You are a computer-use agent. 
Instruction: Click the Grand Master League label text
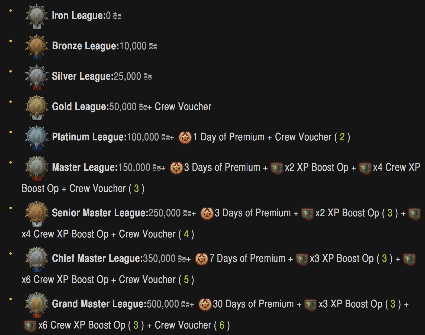pos(99,304)
